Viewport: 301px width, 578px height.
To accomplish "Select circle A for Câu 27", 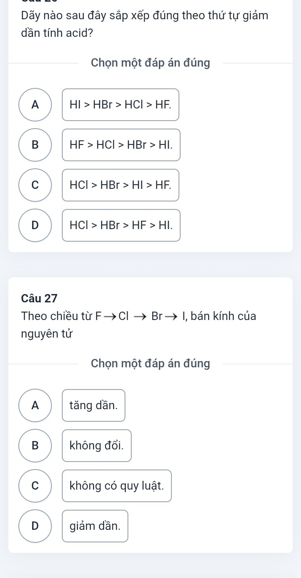I will pyautogui.click(x=36, y=405).
